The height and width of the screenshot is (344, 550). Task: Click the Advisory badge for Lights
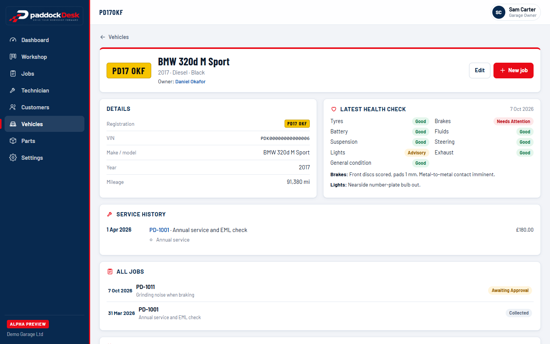417,153
